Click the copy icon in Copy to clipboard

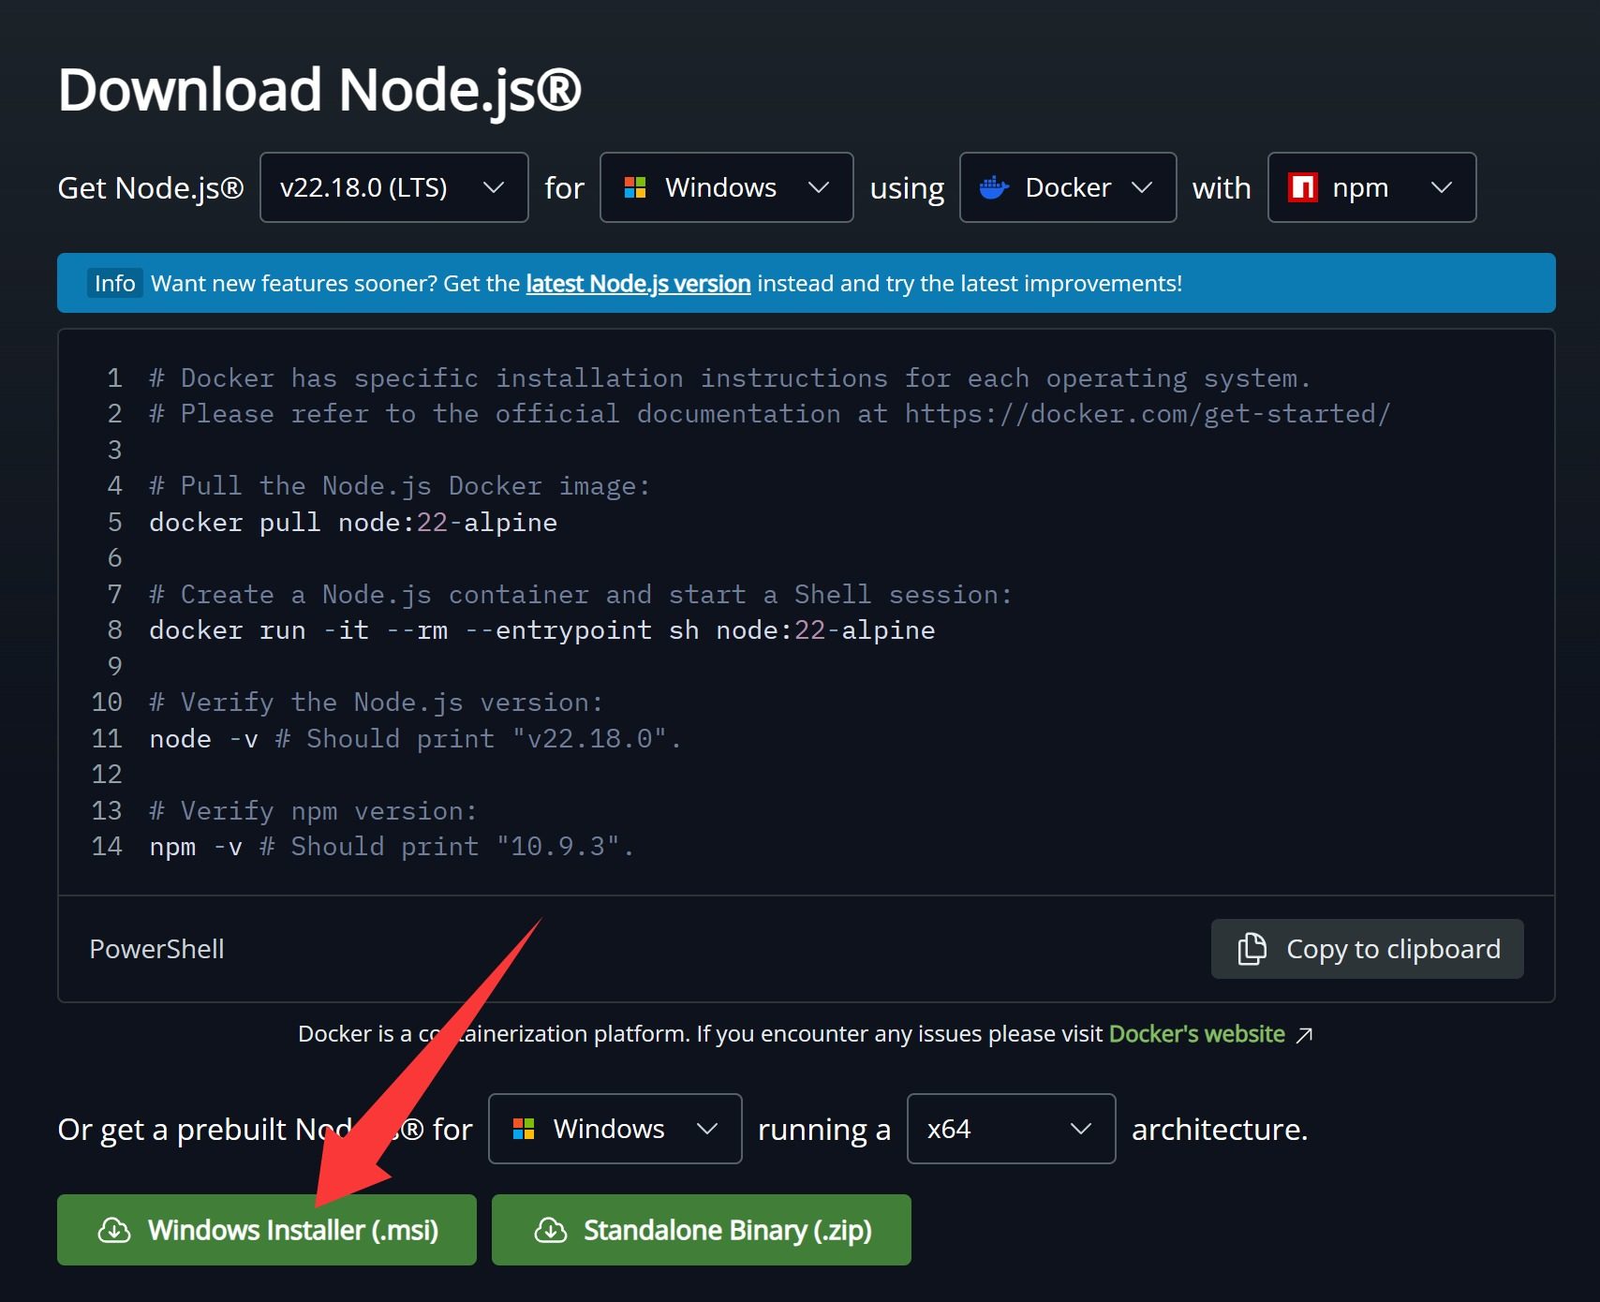pos(1252,949)
